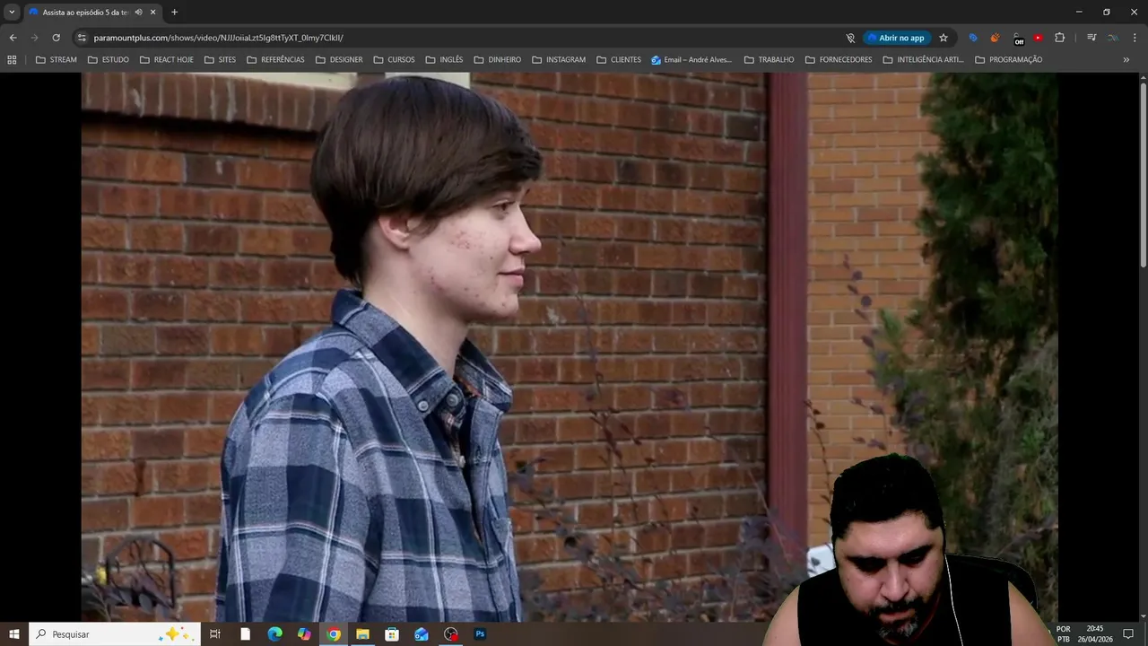Viewport: 1148px width, 646px height.
Task: Click the 'Abrir no app' button
Action: (x=896, y=38)
